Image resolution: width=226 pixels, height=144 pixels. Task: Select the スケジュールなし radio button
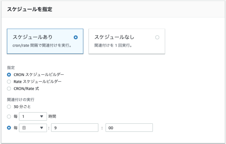click(x=157, y=37)
